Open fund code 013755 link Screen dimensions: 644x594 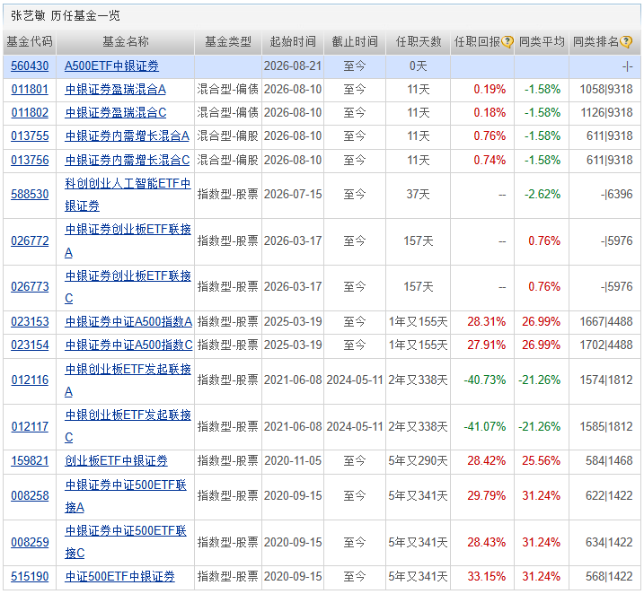pyautogui.click(x=30, y=135)
